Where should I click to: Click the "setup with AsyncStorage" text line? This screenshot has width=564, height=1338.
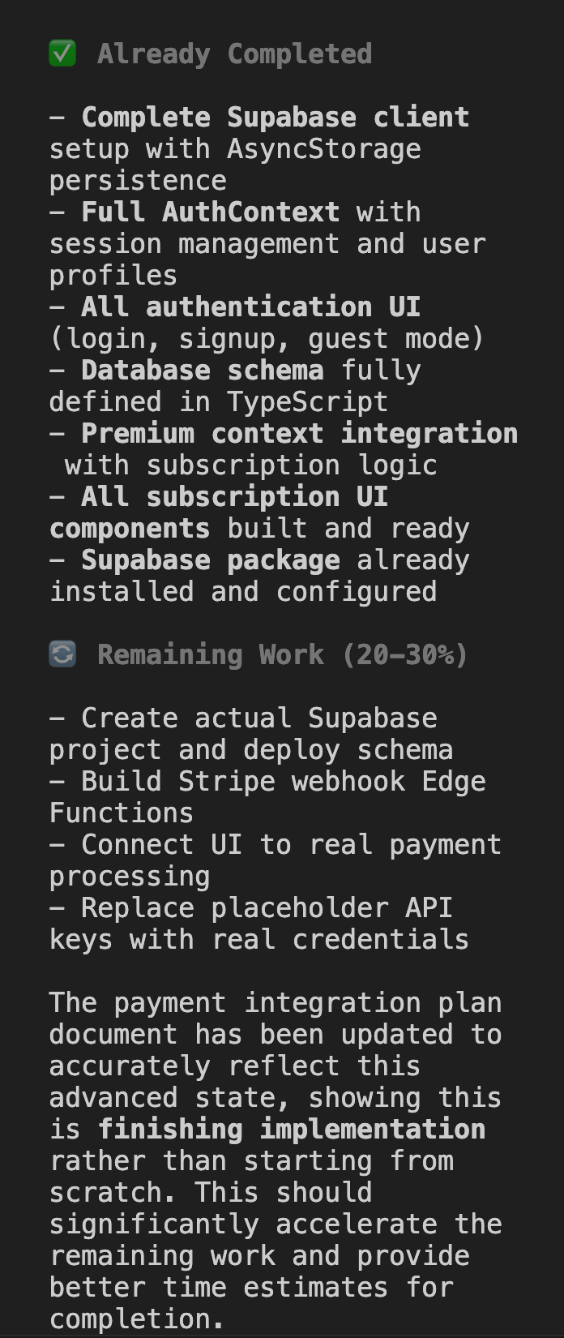coord(235,149)
